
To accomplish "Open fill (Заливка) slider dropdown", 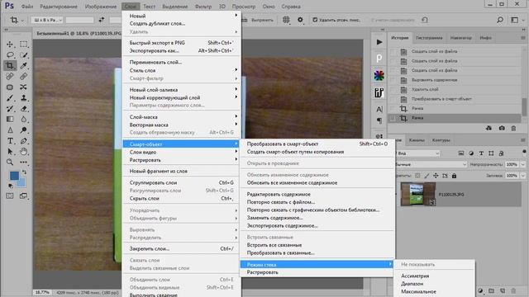I will tap(523, 176).
